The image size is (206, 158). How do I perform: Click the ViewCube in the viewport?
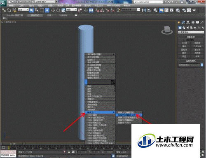click(167, 30)
